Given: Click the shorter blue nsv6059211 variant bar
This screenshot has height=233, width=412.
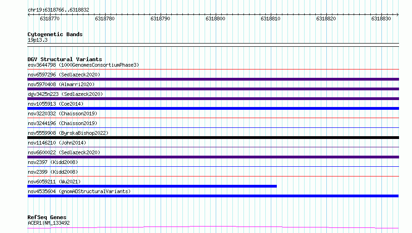Looking at the screenshot, I should pyautogui.click(x=152, y=186).
